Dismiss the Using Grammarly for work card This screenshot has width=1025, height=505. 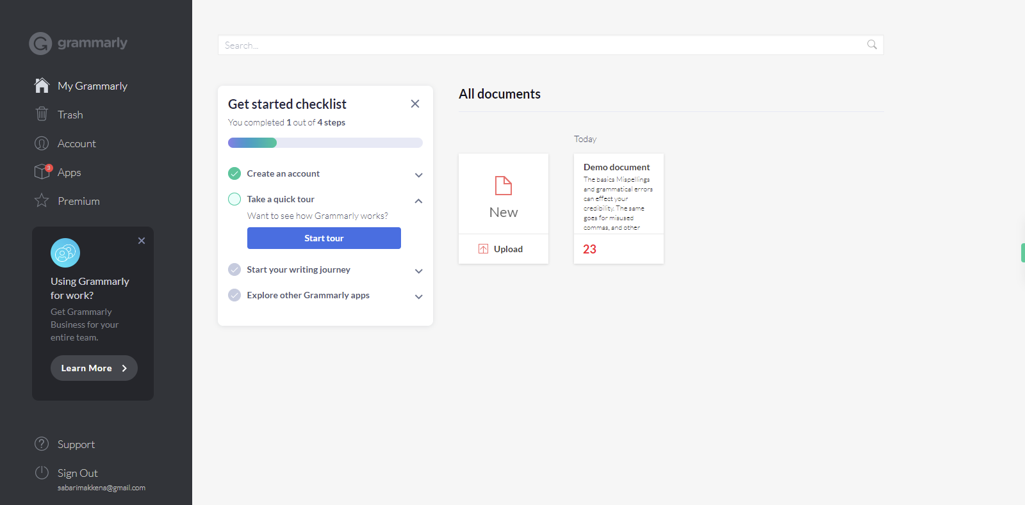(x=142, y=241)
